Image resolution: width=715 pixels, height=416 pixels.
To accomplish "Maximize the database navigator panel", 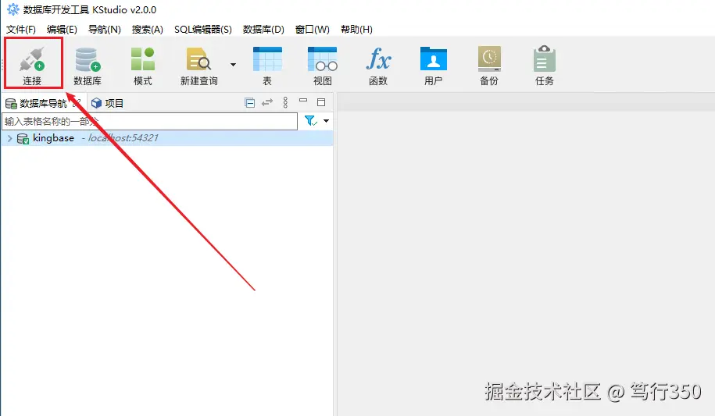I will tap(321, 102).
